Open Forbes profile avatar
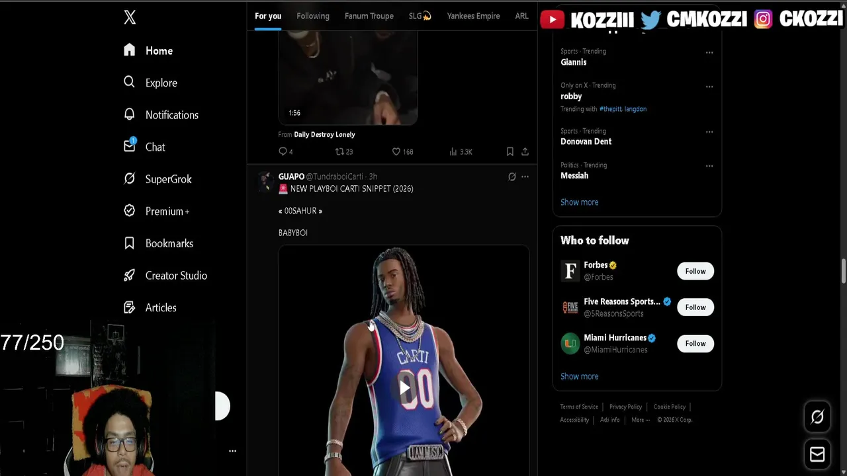 coord(570,270)
